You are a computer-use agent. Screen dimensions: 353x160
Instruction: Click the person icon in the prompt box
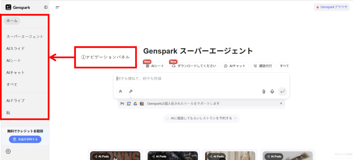(x=120, y=91)
